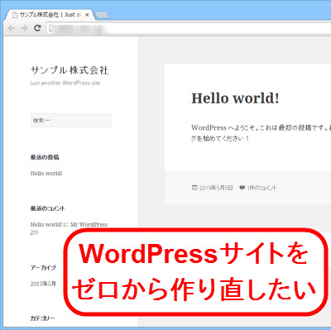
Task: Click the calendar icon beside post date
Action: pyautogui.click(x=194, y=188)
